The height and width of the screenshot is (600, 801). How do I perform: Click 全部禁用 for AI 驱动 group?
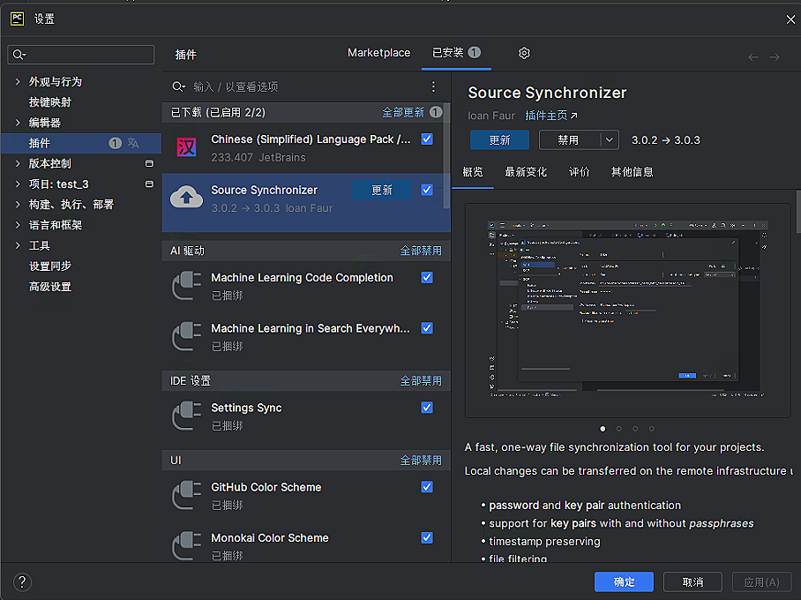(421, 251)
